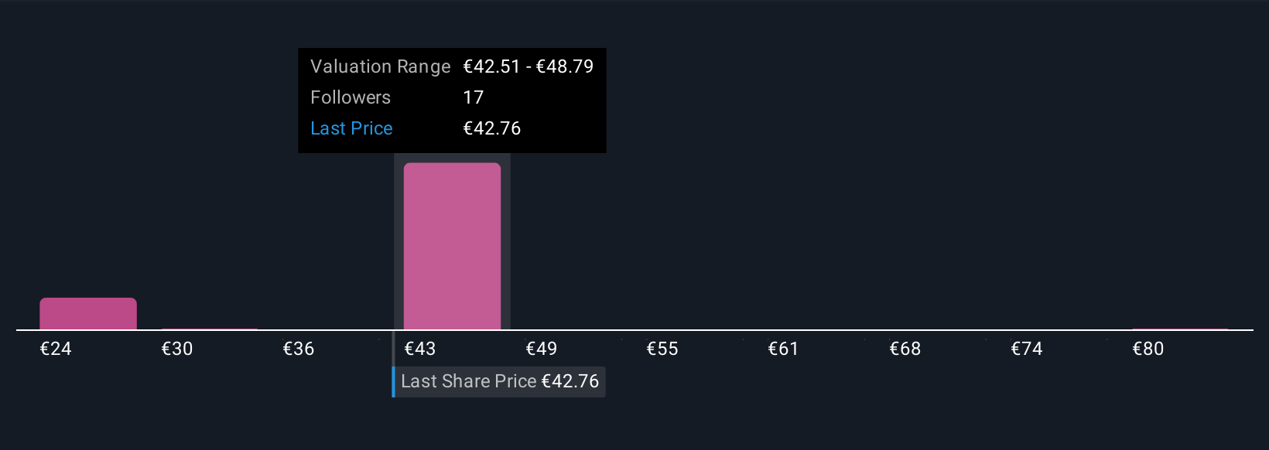Select the €42.51 - €48.79 range value
The width and height of the screenshot is (1269, 450).
[x=528, y=66]
